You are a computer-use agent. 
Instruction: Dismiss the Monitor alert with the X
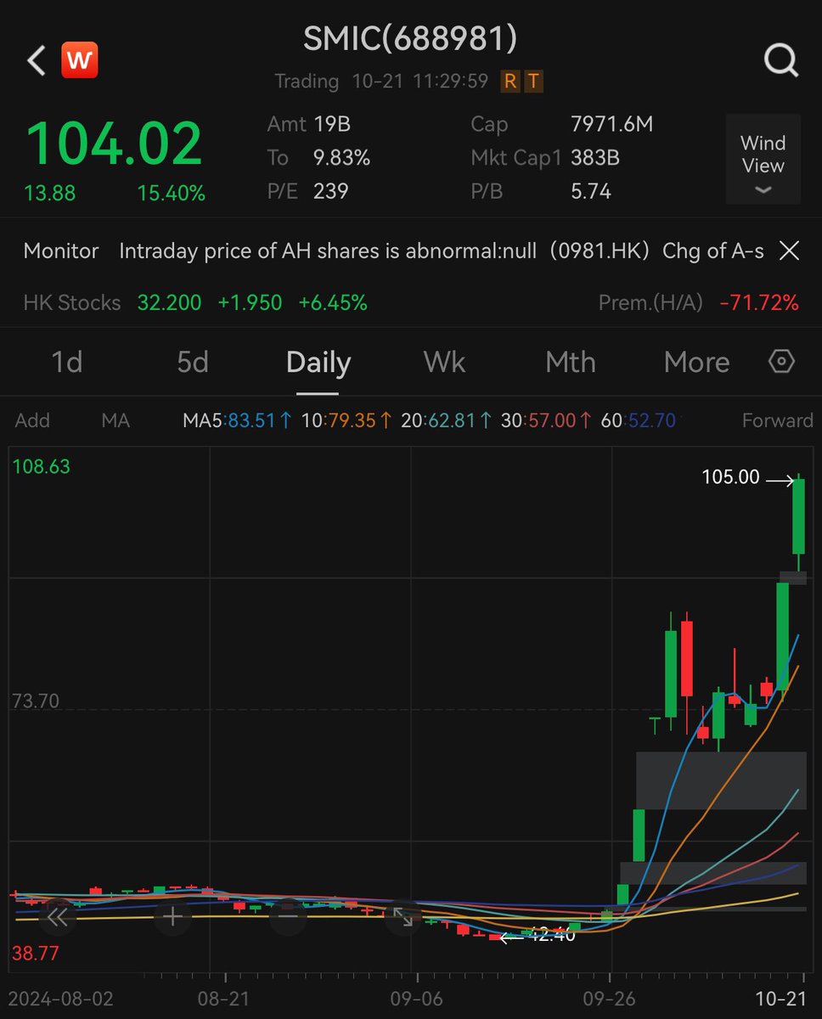789,251
